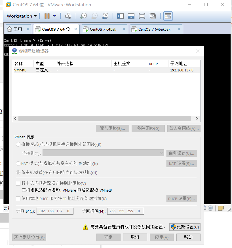Click the 子网掩码 input field
Image resolution: width=232 pixels, height=248 pixels.
(125, 211)
